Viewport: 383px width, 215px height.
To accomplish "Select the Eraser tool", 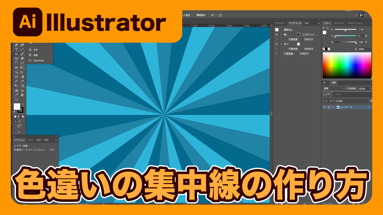I will 22,59.
